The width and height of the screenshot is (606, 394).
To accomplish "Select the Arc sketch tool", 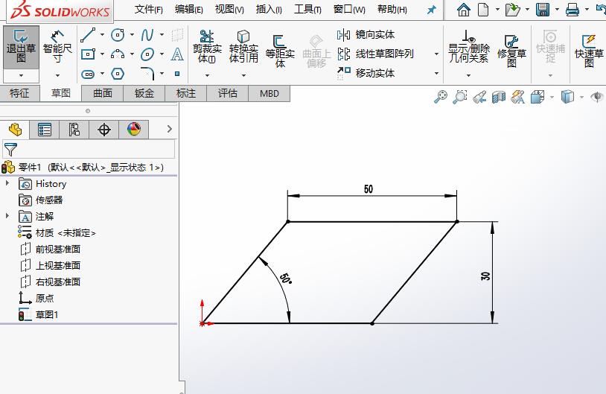I will [118, 54].
